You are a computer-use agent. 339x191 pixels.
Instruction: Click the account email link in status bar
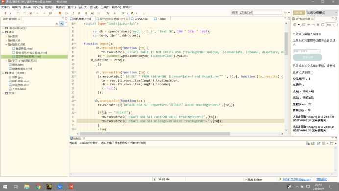coord(297,179)
